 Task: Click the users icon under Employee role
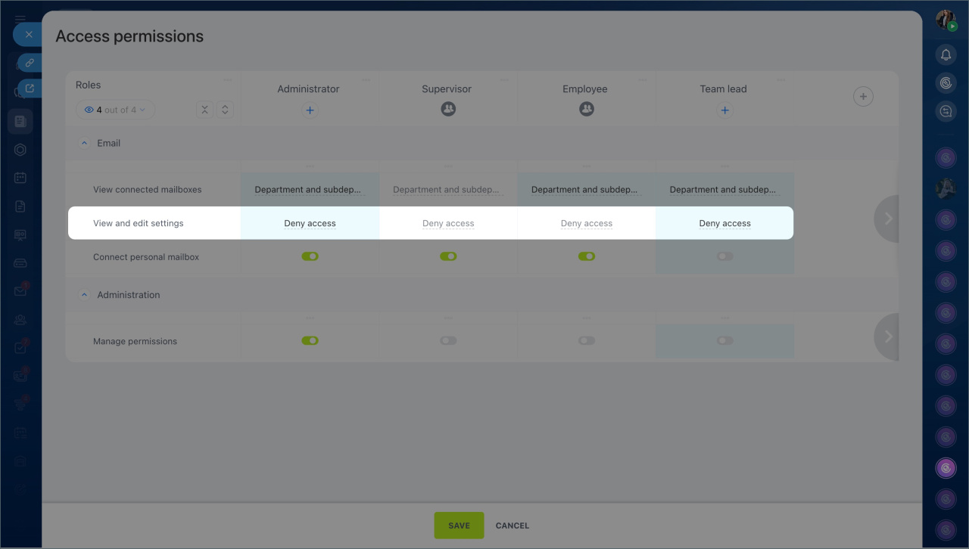pyautogui.click(x=587, y=110)
